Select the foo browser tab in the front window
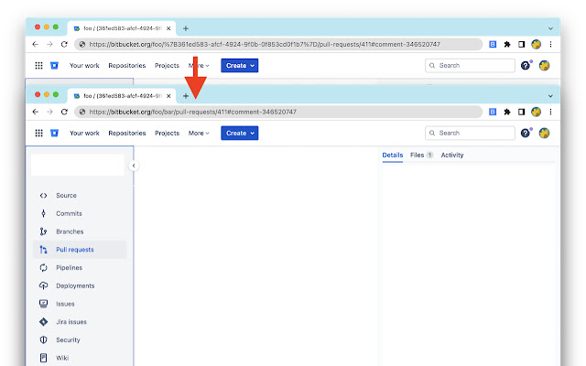The width and height of the screenshot is (586, 366). tap(122, 96)
